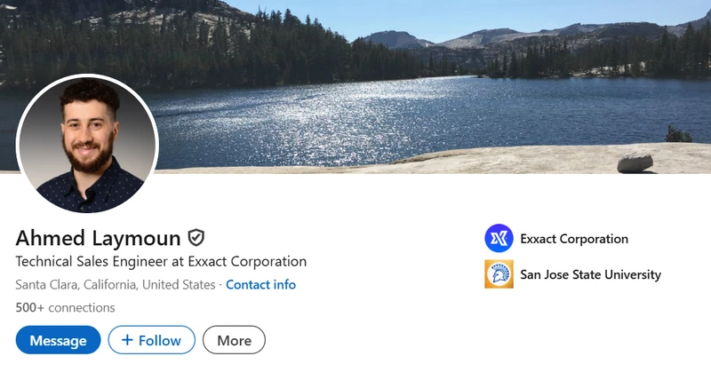Image resolution: width=711 pixels, height=372 pixels.
Task: Open the Exxact Corporation company name link
Action: pos(573,239)
